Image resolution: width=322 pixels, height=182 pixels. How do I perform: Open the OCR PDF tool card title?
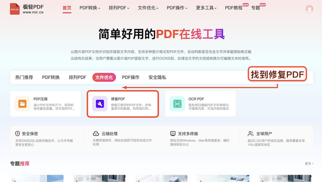(x=196, y=99)
